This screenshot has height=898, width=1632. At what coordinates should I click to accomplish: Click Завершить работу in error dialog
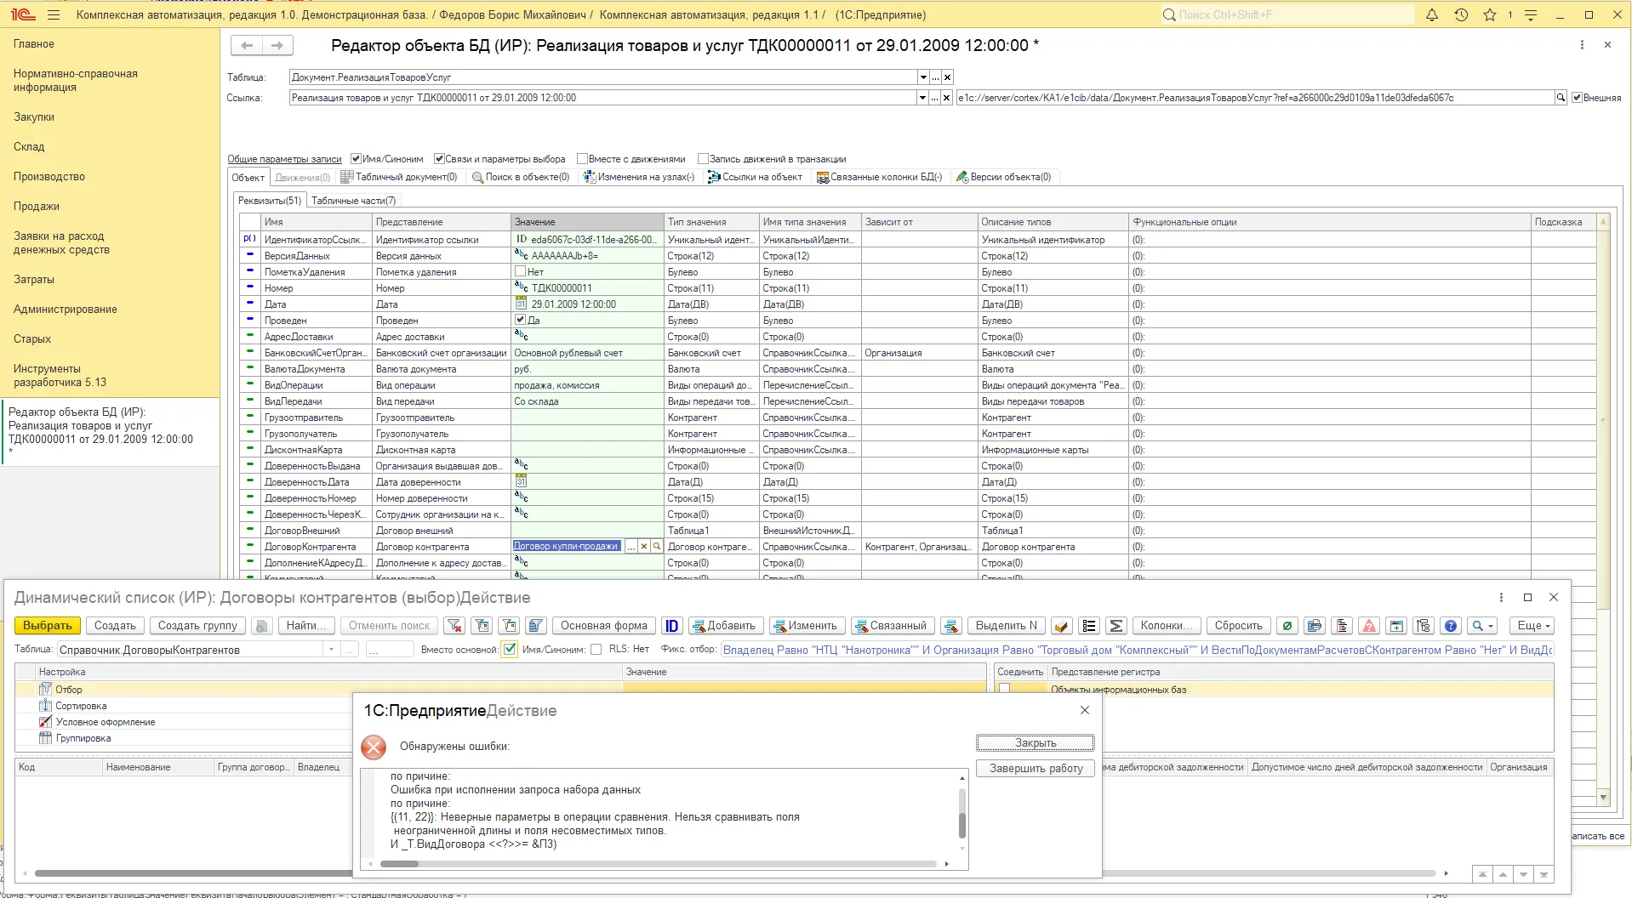[x=1036, y=769]
